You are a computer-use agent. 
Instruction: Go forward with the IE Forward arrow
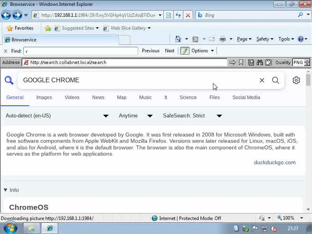pos(17,15)
